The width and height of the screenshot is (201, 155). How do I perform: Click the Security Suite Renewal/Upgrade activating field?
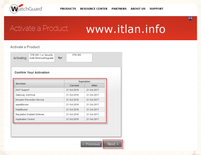click(42, 57)
